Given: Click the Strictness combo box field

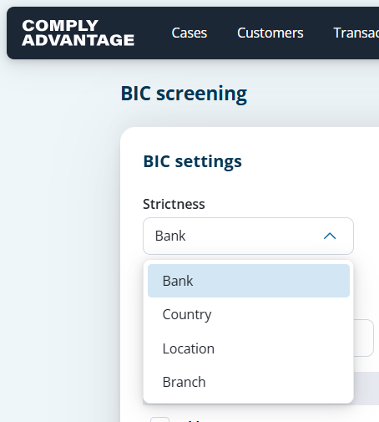Looking at the screenshot, I should (248, 236).
